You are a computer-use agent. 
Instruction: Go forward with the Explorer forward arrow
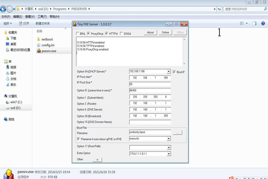pyautogui.click(x=9, y=9)
